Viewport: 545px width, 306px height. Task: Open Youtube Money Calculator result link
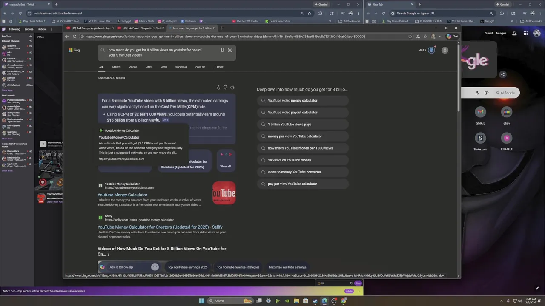[122, 195]
